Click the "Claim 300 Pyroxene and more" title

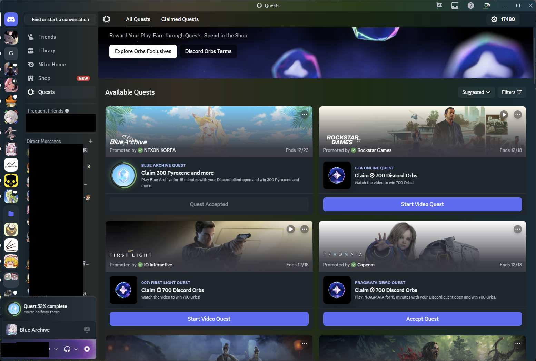point(177,173)
